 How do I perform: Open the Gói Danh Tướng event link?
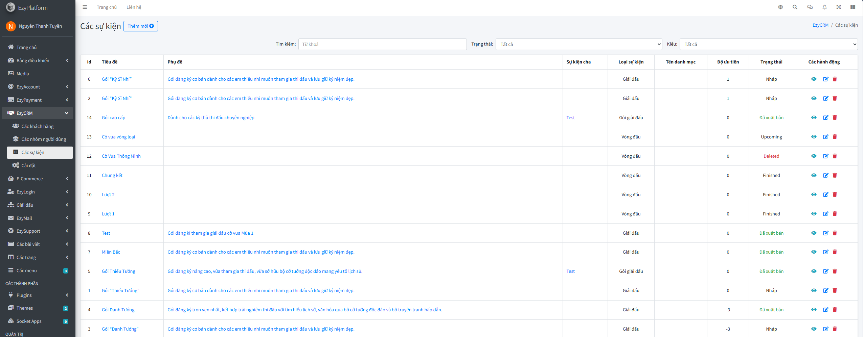coord(118,310)
